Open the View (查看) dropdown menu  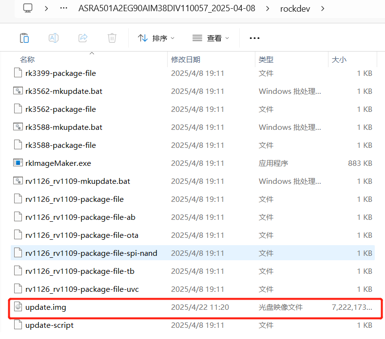tap(211, 38)
